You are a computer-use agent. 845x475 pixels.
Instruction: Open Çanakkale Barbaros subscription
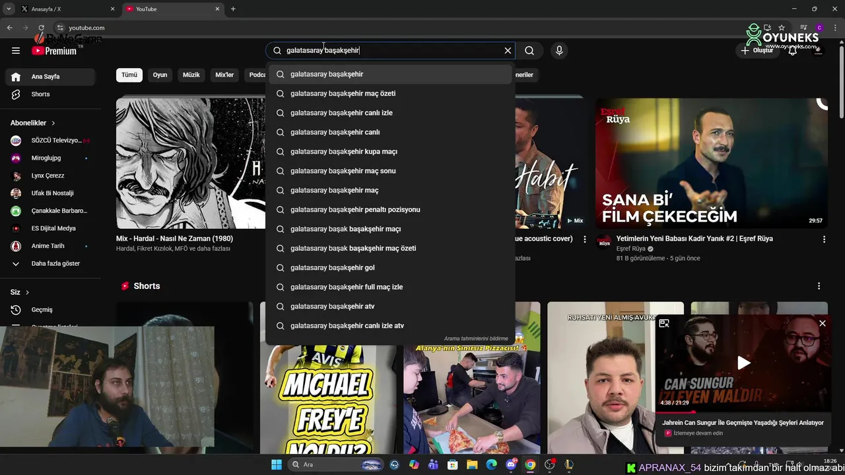pos(50,210)
